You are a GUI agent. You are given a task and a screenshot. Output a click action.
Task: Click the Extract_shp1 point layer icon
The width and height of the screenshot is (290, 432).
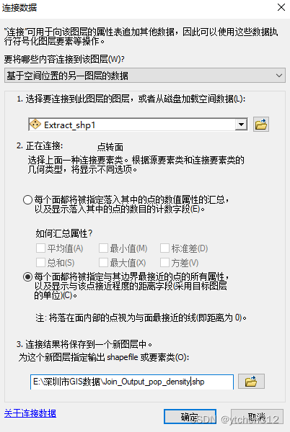[35, 125]
